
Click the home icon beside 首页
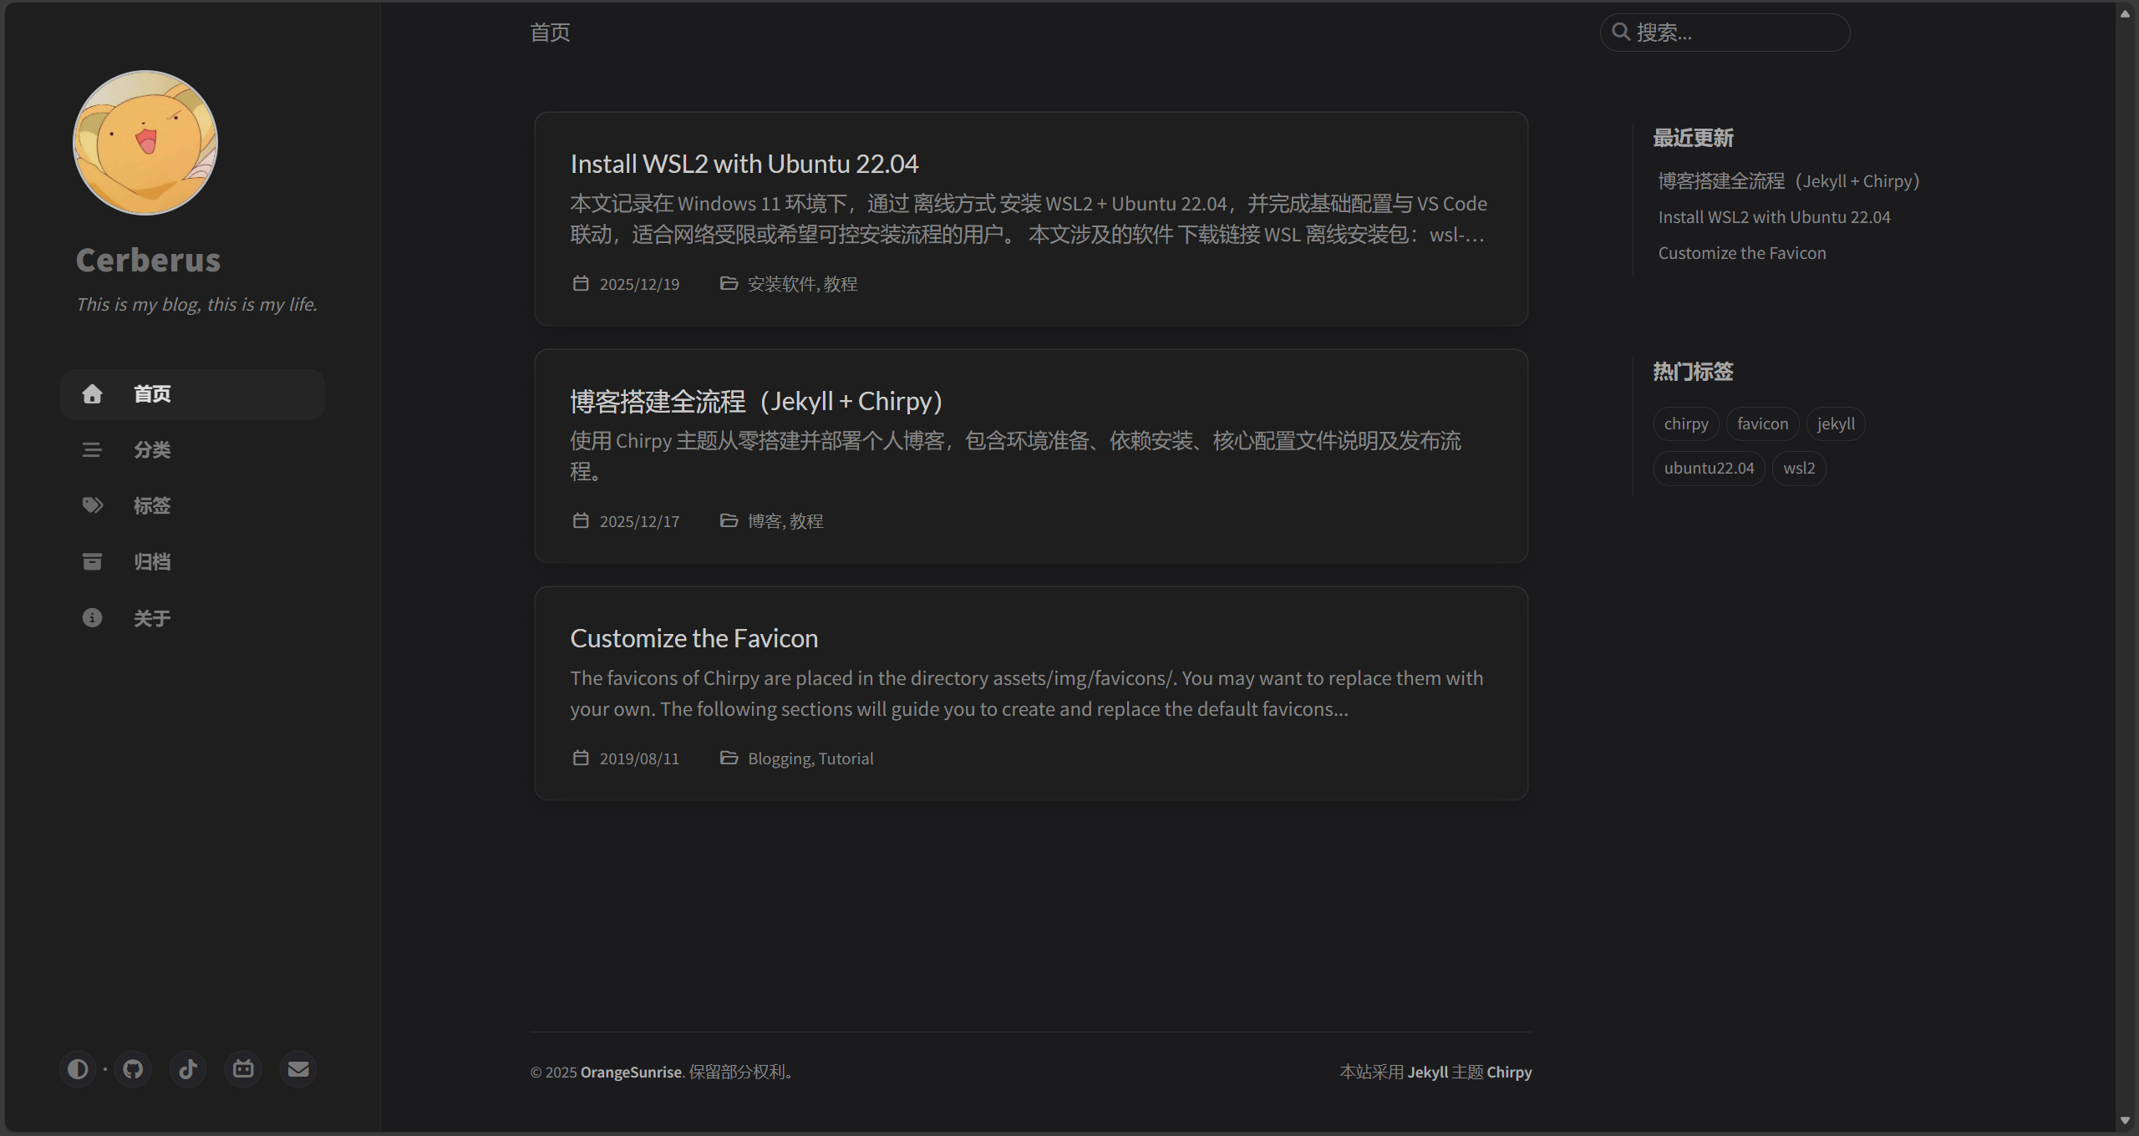click(92, 393)
